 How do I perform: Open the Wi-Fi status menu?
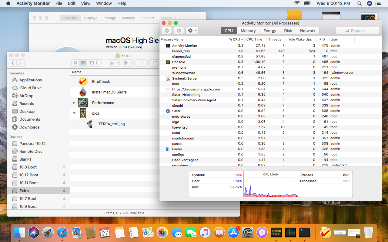point(297,3)
